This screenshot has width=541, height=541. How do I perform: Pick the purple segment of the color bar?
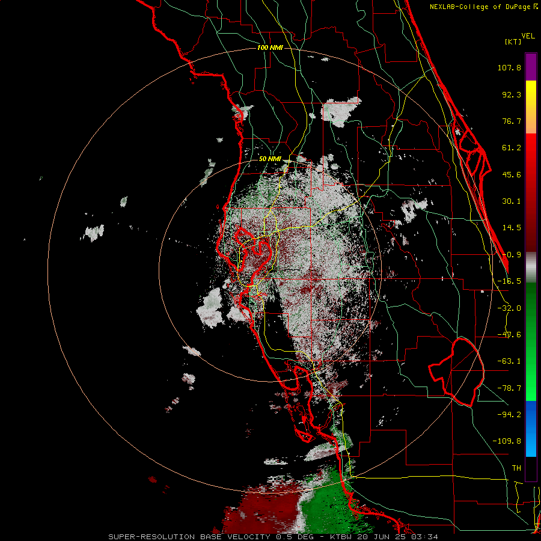pos(531,67)
